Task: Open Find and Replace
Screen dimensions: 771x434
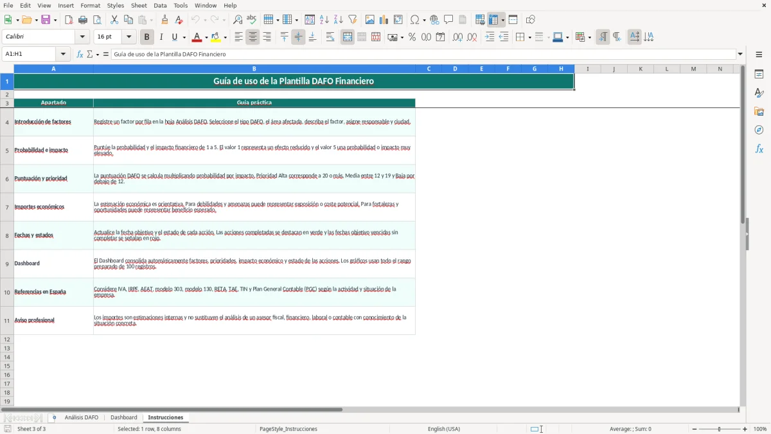Action: pos(238,20)
